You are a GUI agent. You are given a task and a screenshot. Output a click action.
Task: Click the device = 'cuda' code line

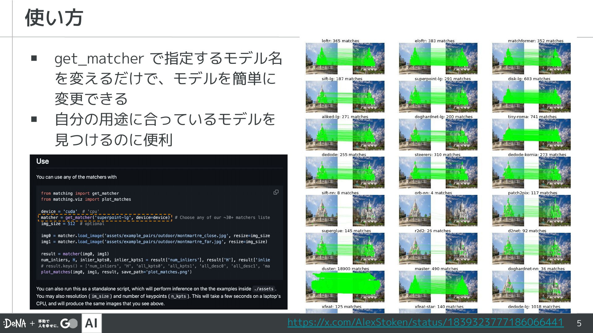70,212
